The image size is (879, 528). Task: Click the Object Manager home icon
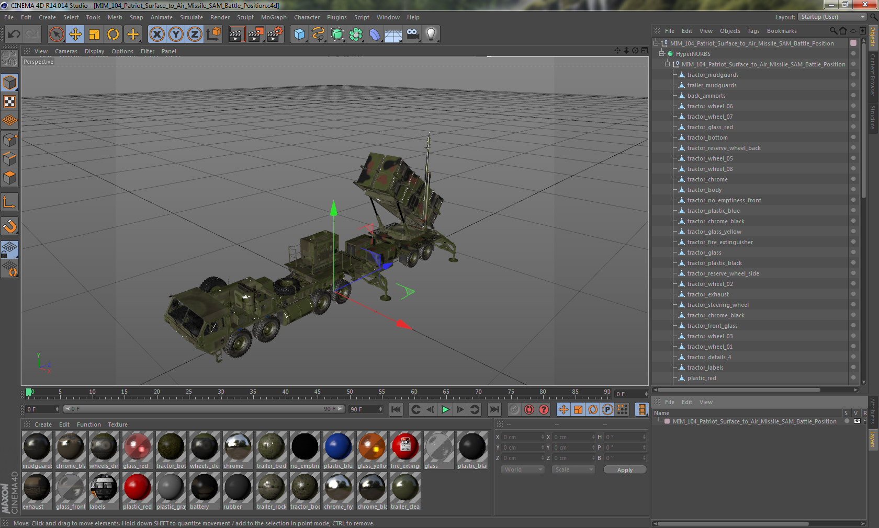(x=843, y=31)
